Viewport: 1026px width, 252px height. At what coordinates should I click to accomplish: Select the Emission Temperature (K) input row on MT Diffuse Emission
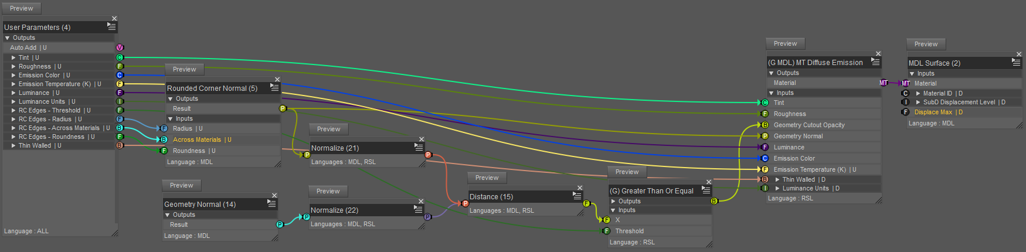click(x=824, y=169)
